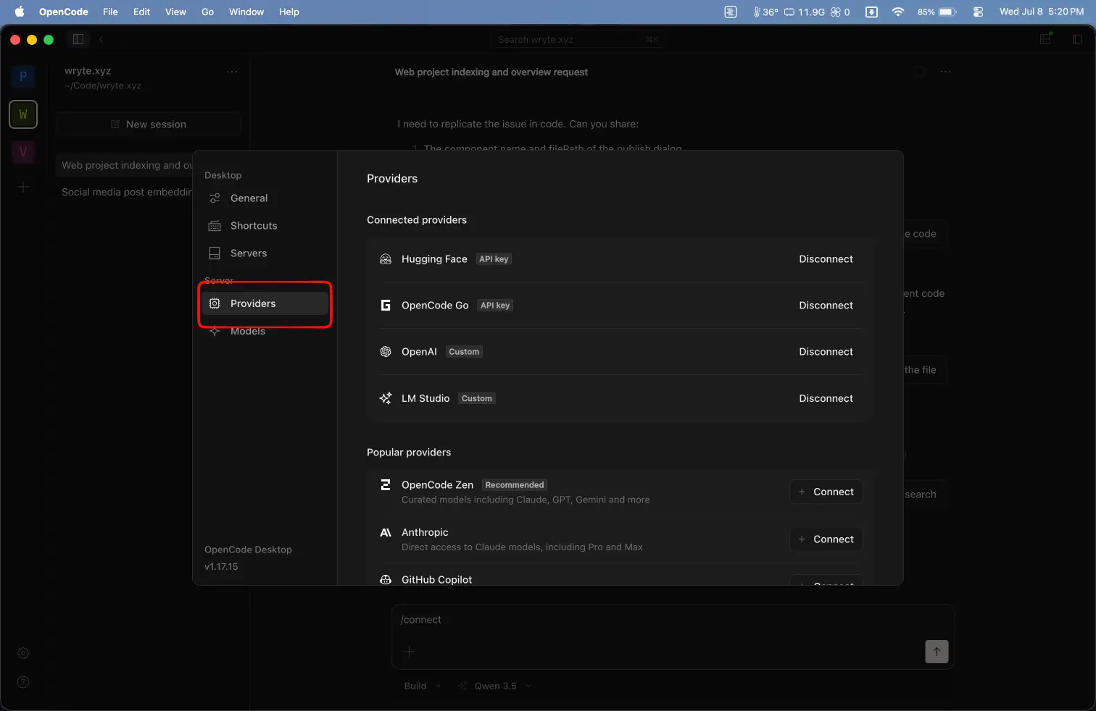Click the Anthropic logo icon
This screenshot has width=1096, height=711.
coord(386,532)
